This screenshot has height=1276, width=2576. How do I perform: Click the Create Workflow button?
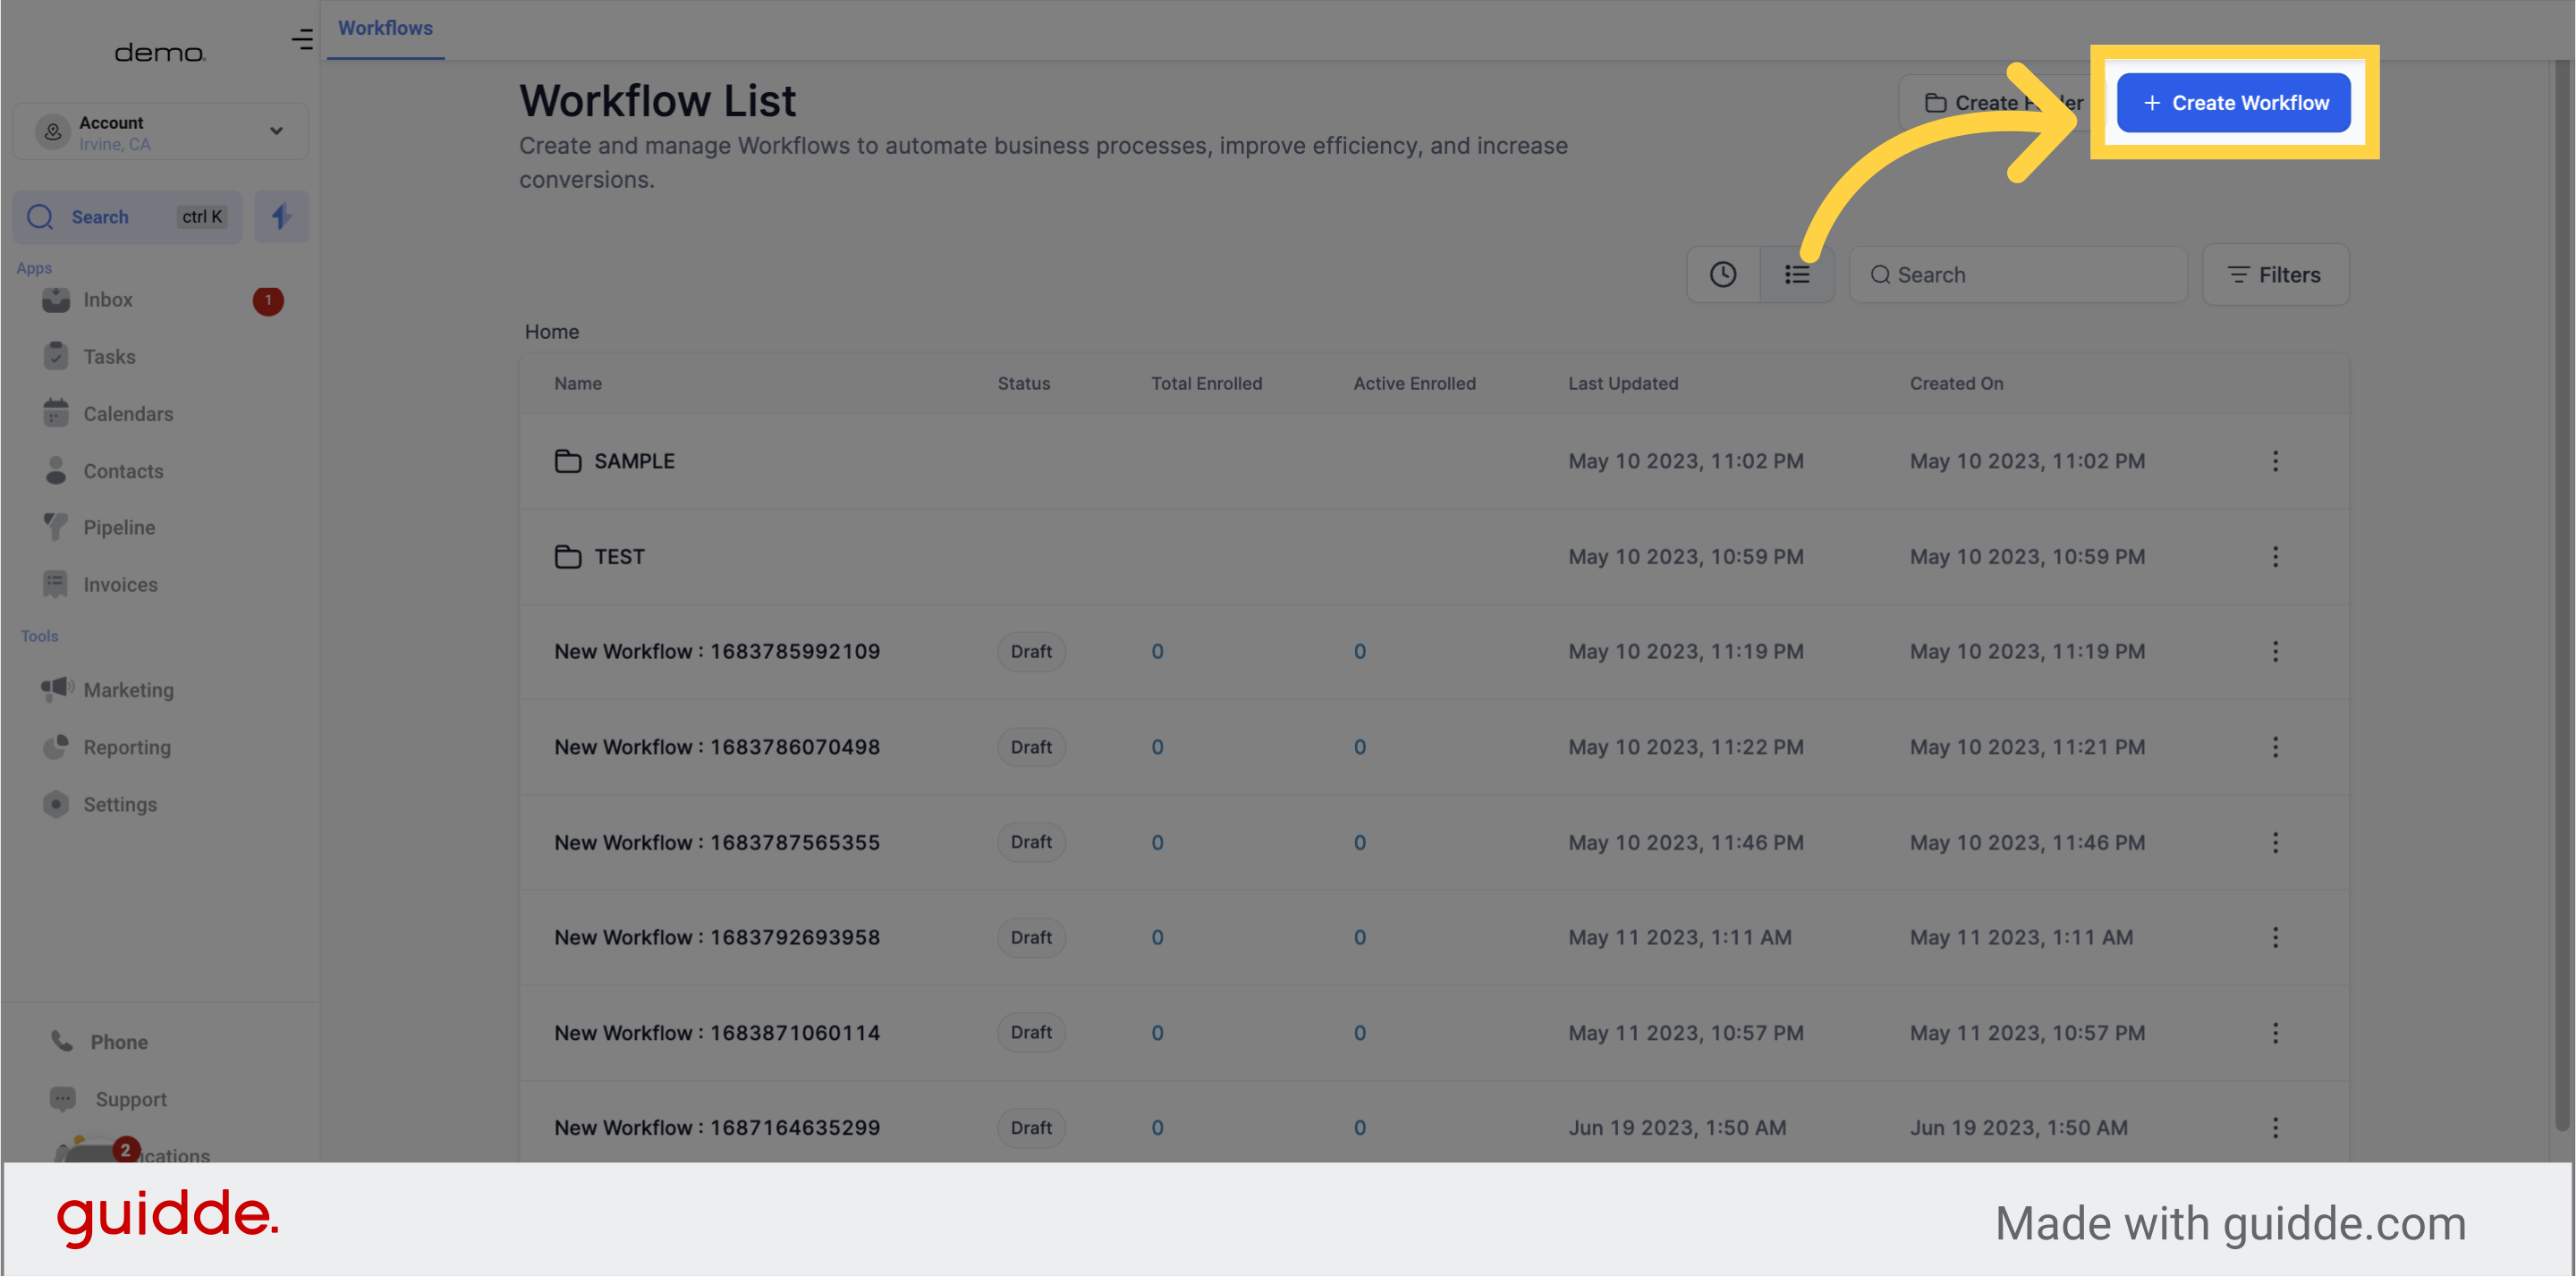pos(2234,102)
